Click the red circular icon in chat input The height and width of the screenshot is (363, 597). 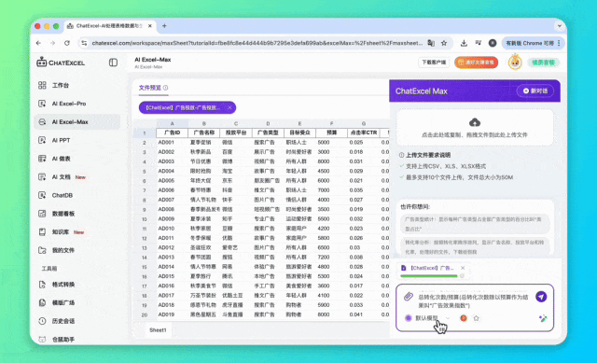coord(464,318)
